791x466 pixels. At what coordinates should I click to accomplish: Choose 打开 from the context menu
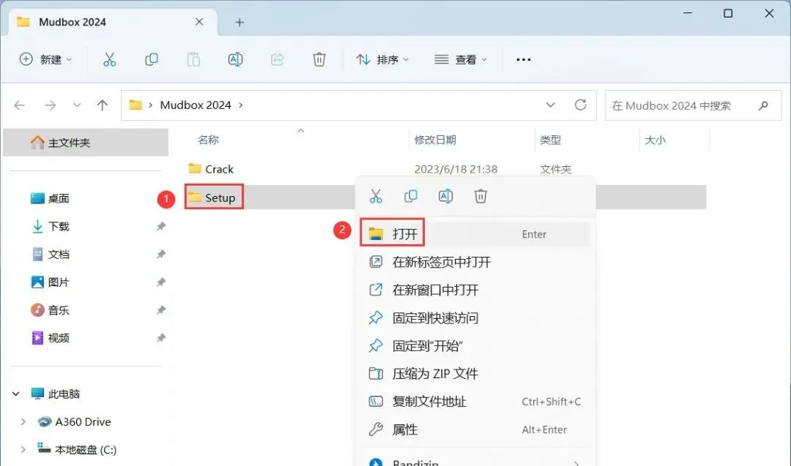click(x=475, y=234)
